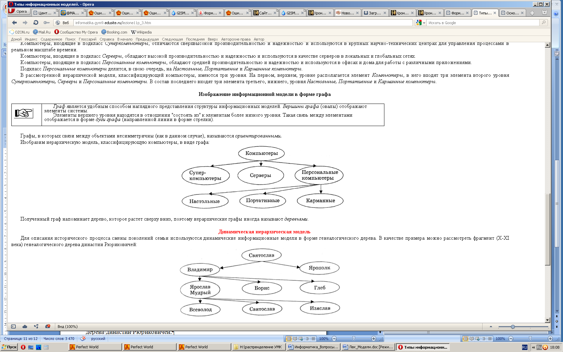Image resolution: width=563 pixels, height=352 pixels.
Task: Switch to Лек_Модели.doc taskbar window
Action: (x=368, y=347)
